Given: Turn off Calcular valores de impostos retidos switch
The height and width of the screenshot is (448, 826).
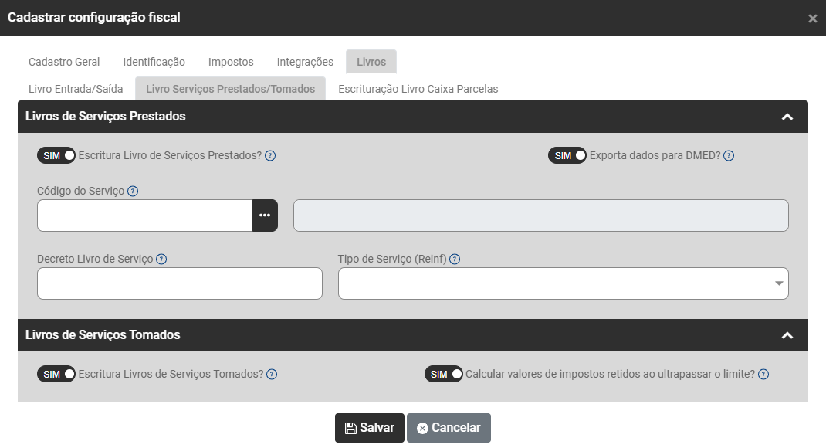Looking at the screenshot, I should click(x=444, y=374).
